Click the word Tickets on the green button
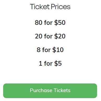 (x=62, y=90)
